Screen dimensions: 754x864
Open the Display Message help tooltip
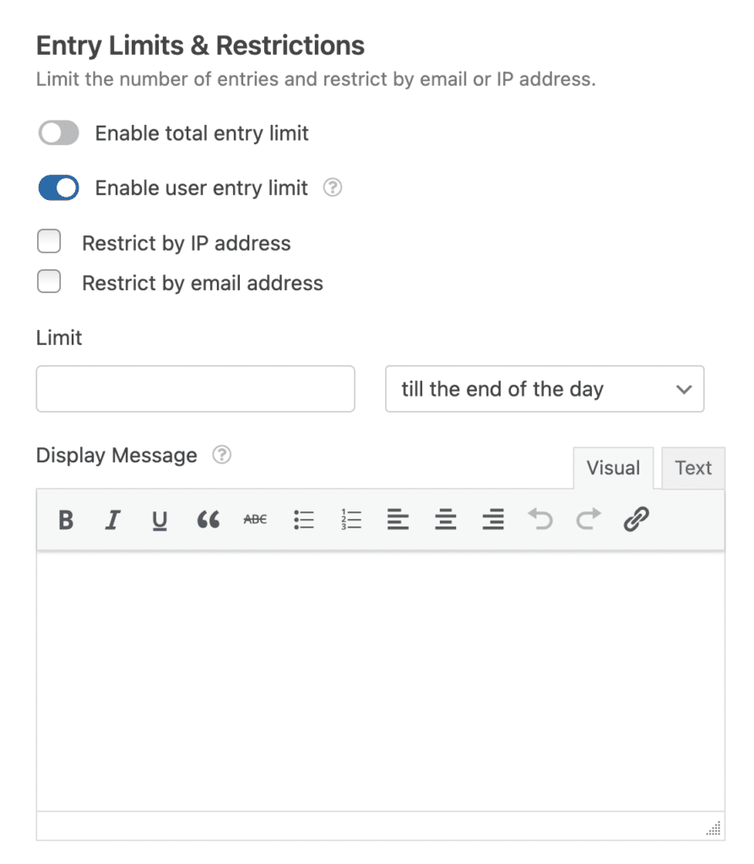(221, 455)
